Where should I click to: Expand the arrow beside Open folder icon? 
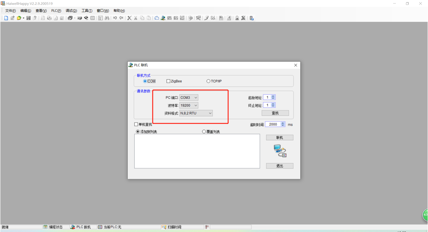[x=23, y=18]
